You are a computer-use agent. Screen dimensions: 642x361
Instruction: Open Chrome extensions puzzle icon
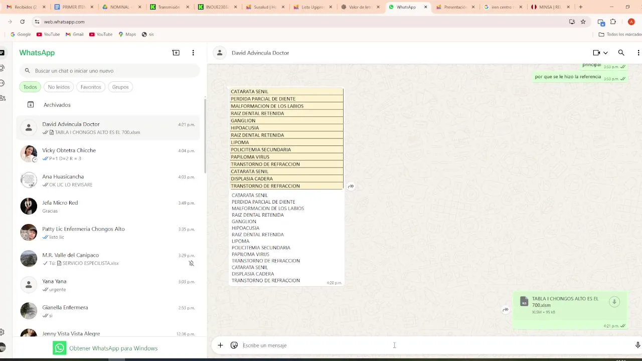point(613,22)
